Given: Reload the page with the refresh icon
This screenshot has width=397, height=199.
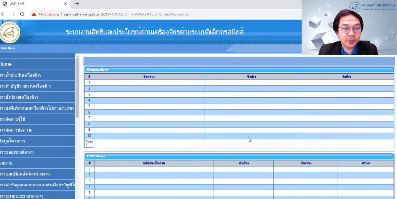Looking at the screenshot, I should pyautogui.click(x=22, y=14).
